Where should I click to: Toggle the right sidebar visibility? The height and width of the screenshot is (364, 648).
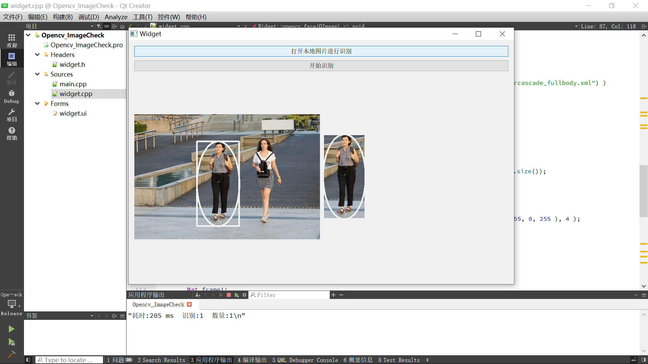click(644, 360)
